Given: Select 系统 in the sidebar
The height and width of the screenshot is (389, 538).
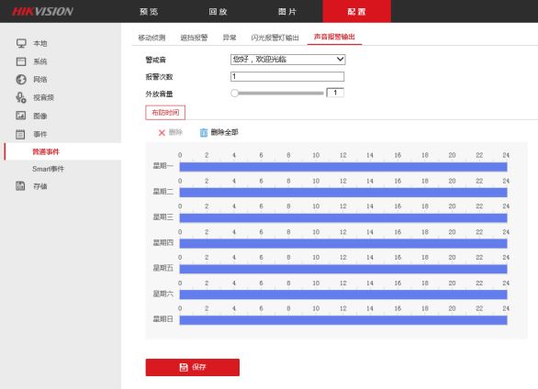Looking at the screenshot, I should click(x=40, y=61).
